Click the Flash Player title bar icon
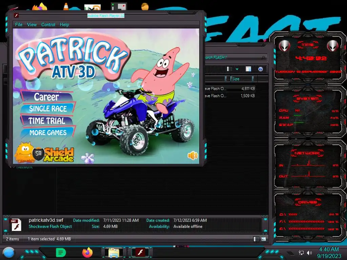The image size is (347, 260). click(16, 16)
